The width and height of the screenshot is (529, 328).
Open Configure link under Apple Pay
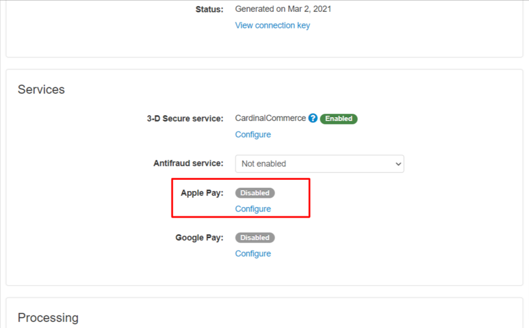tap(253, 209)
